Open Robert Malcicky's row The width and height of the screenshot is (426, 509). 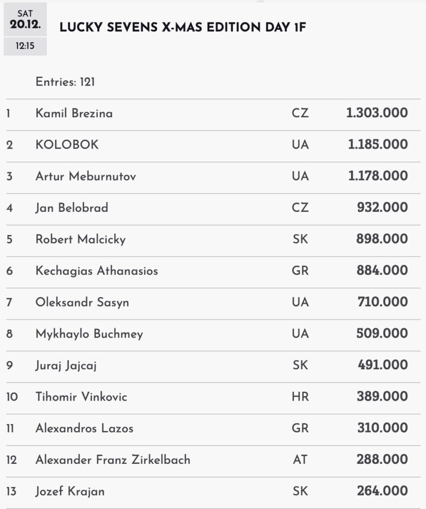(x=81, y=239)
